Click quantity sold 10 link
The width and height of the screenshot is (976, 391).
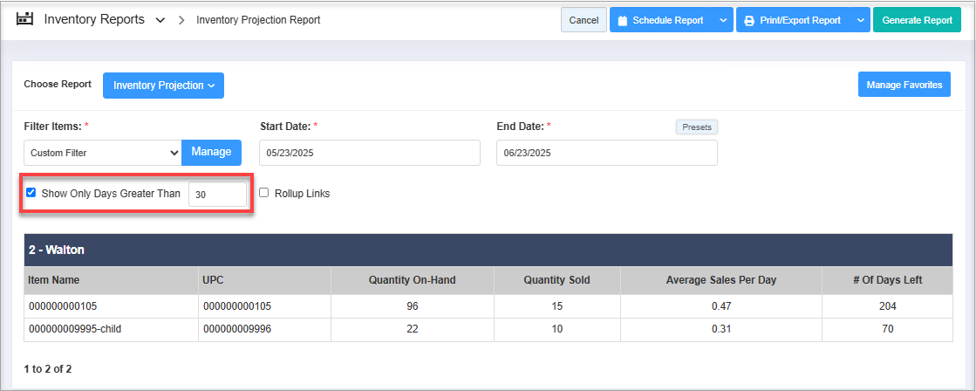click(x=556, y=329)
